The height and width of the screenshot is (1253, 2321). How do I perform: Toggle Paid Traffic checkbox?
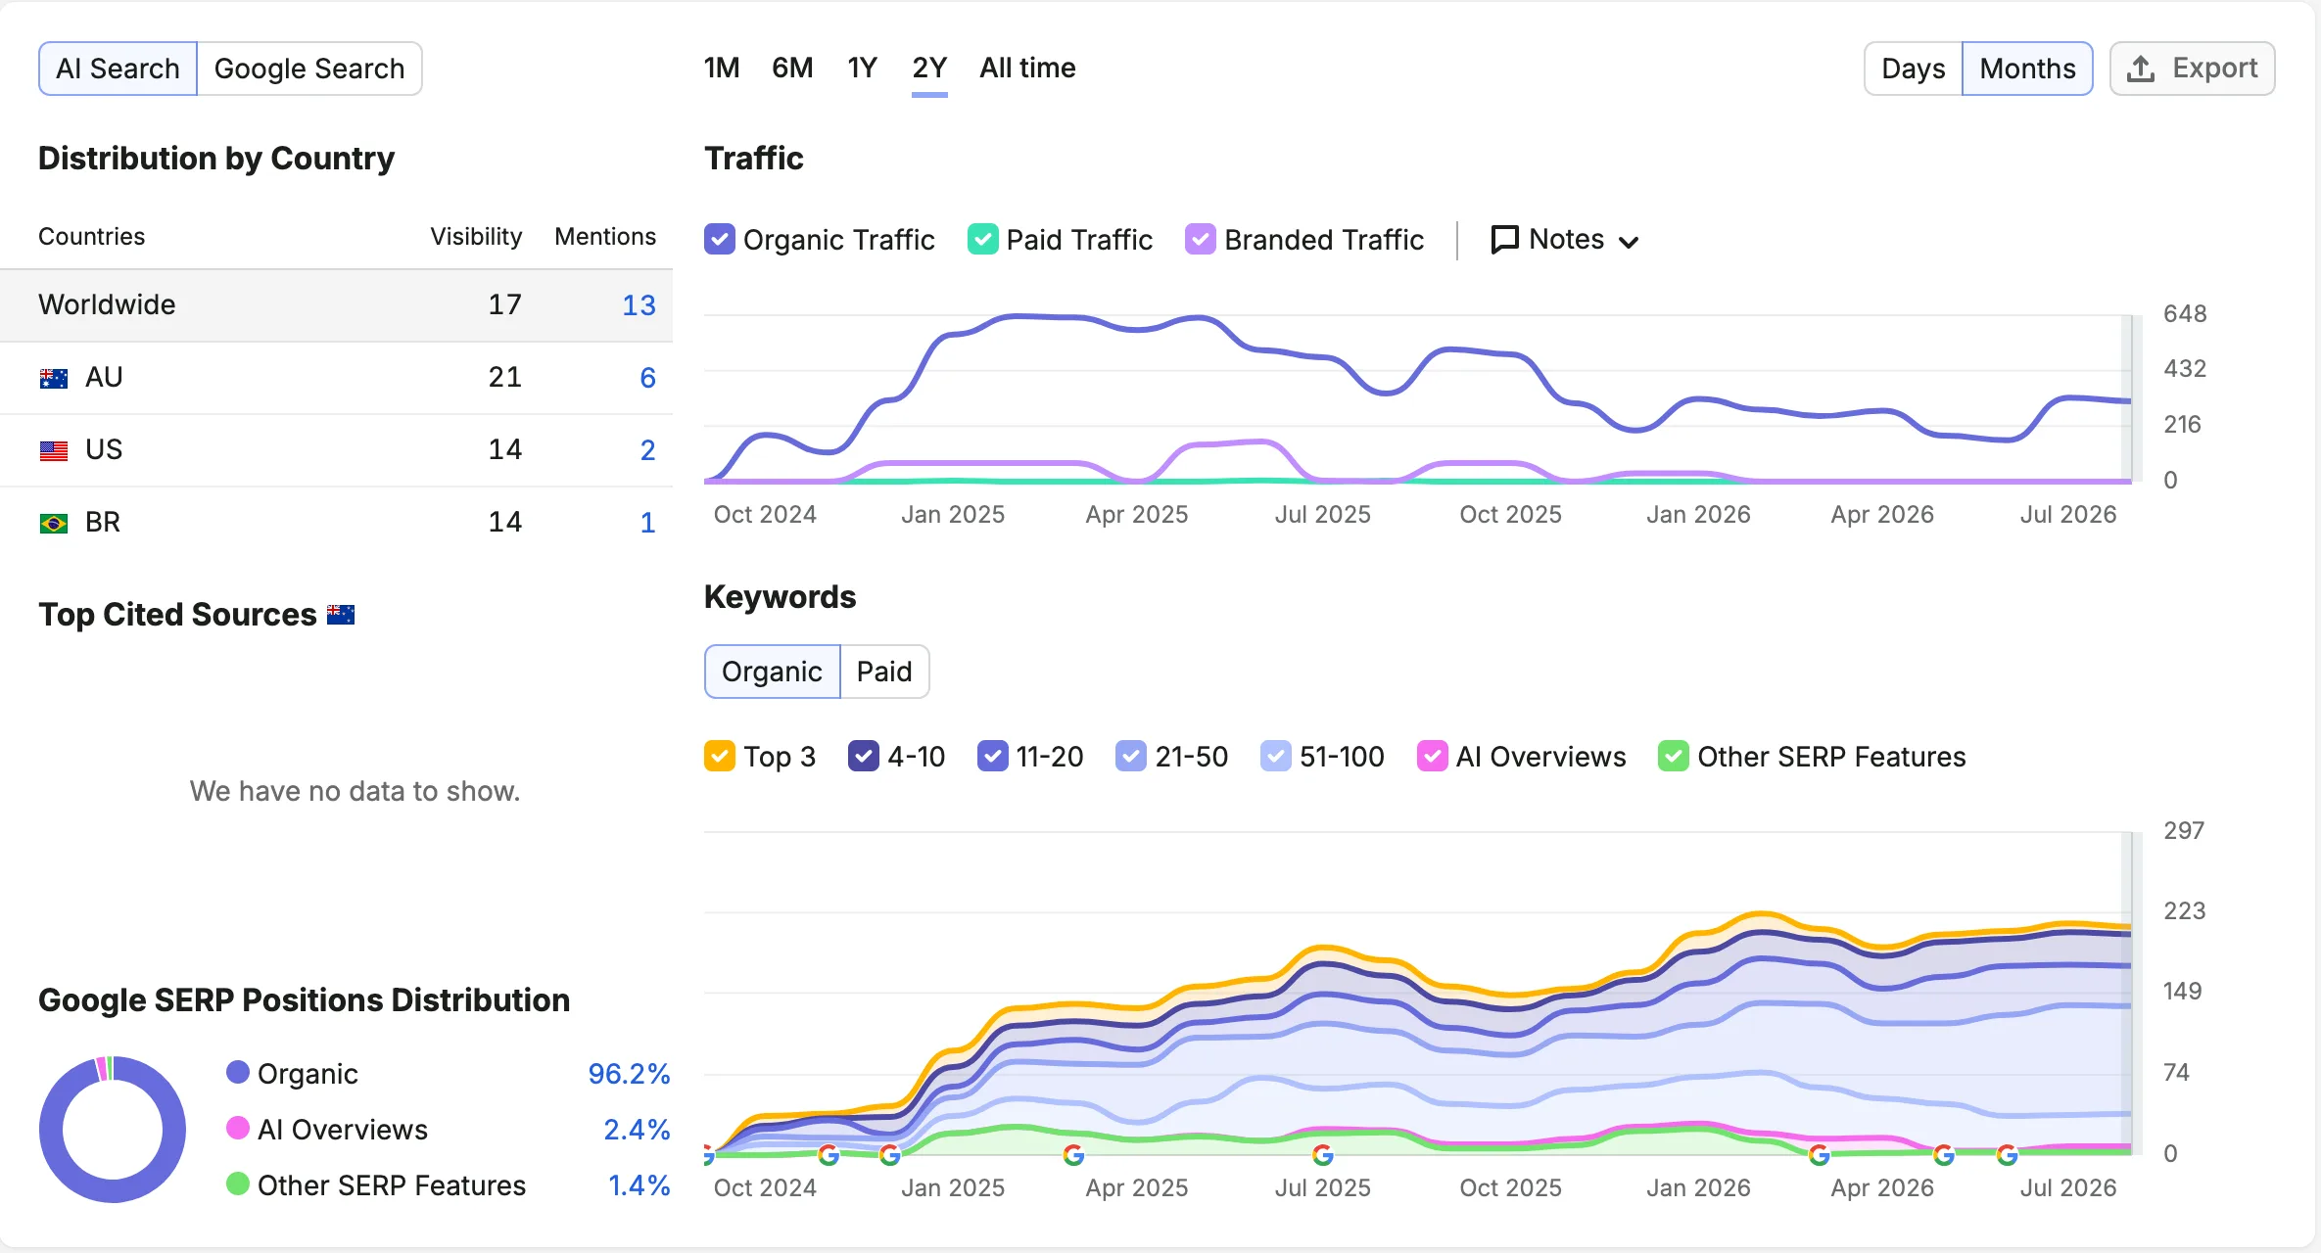point(983,240)
